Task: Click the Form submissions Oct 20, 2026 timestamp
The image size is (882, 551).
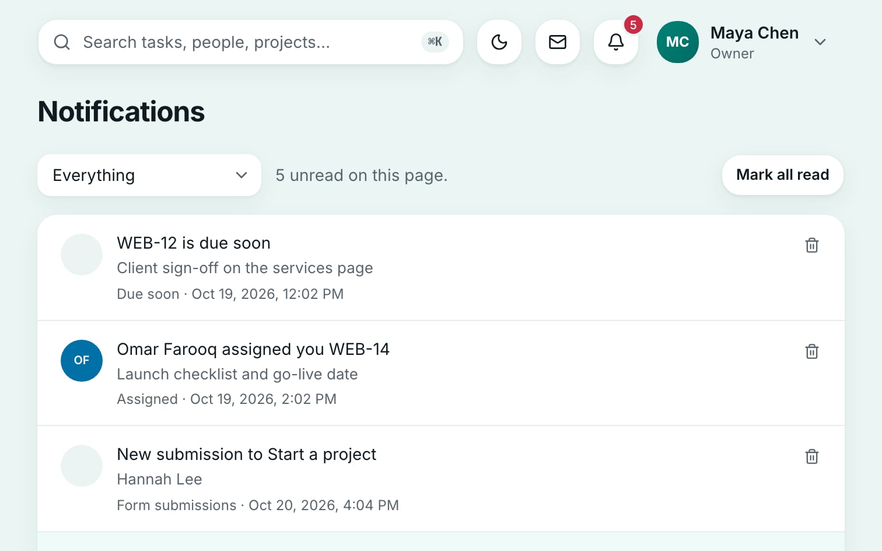Action: click(258, 505)
